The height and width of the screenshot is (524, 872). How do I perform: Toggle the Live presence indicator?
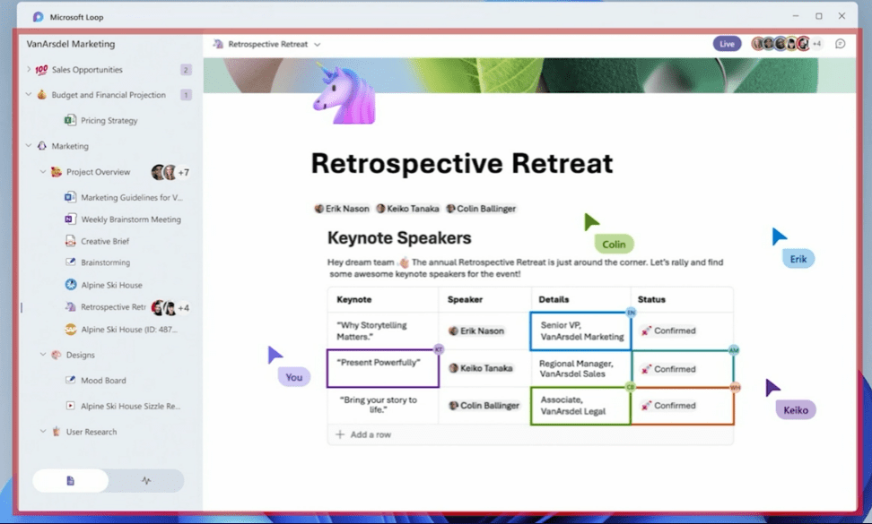pos(727,44)
